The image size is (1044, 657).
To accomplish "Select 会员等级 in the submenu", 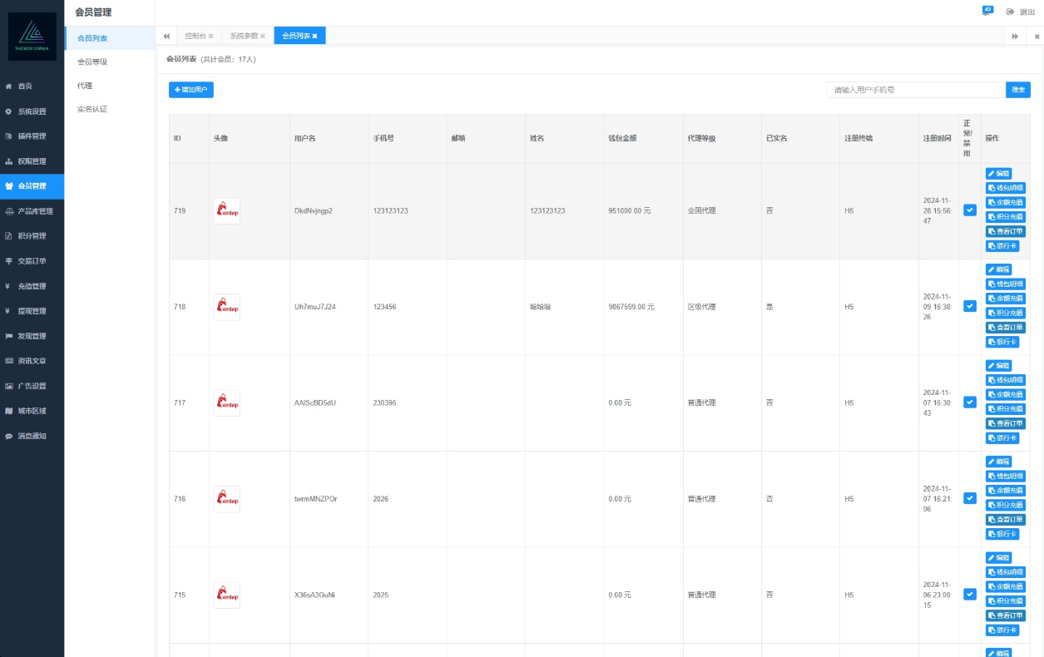I will [92, 62].
